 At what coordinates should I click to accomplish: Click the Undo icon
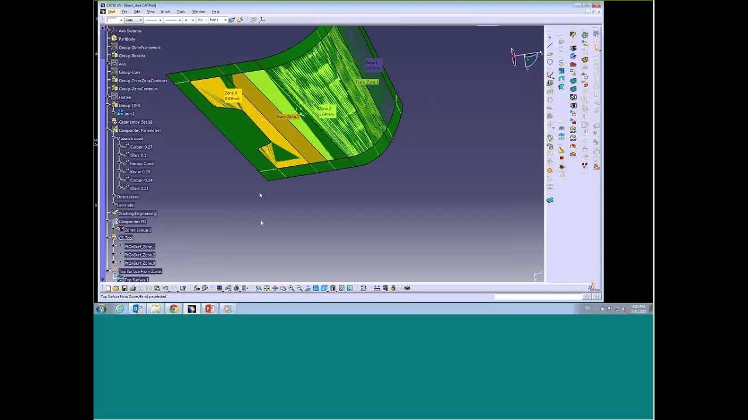coord(165,288)
